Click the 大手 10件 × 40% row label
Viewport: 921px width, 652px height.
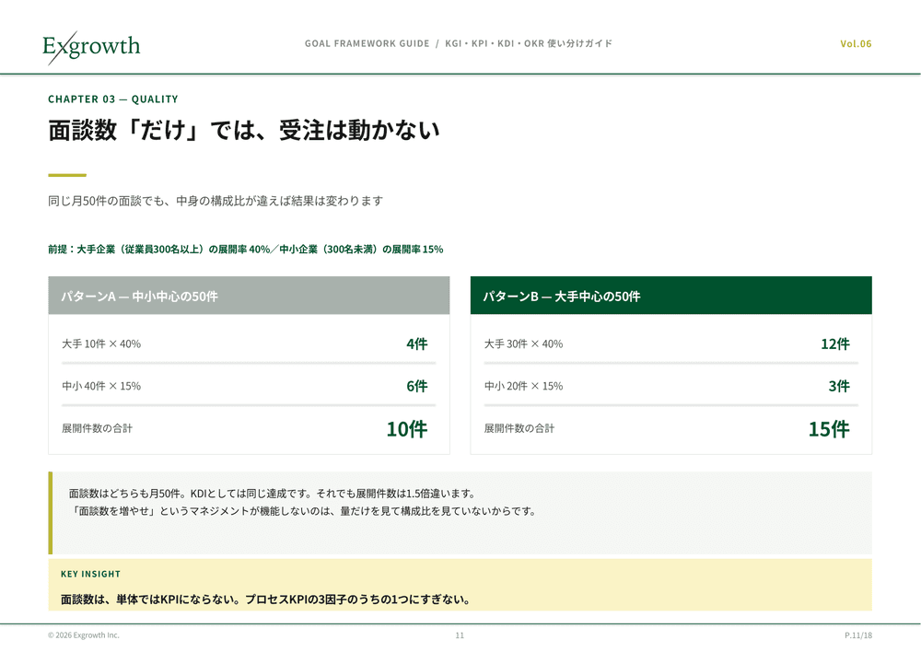pos(101,343)
